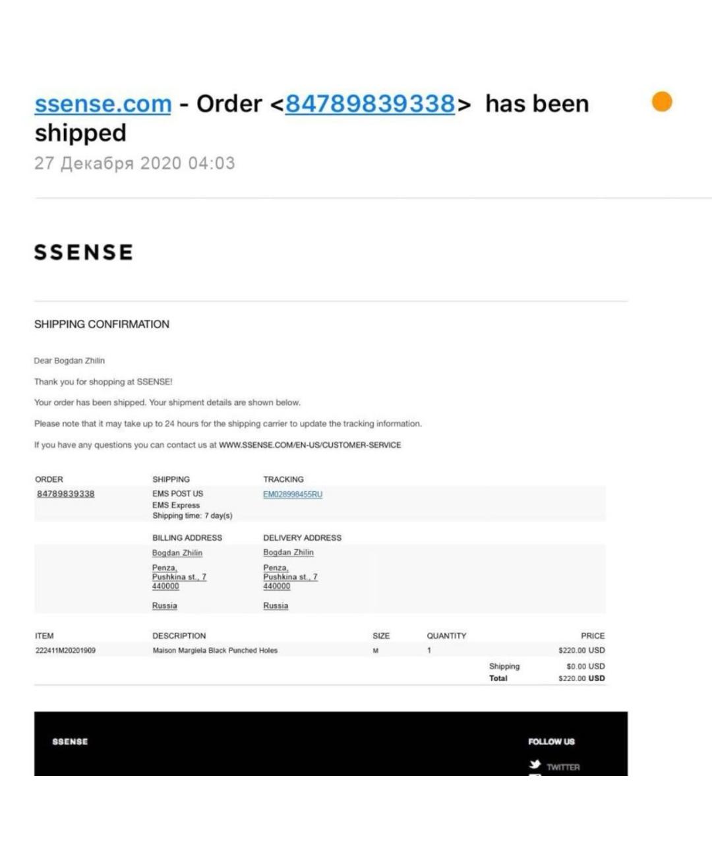The image size is (712, 844).
Task: Click tracking number EM028998455RU
Action: [293, 494]
